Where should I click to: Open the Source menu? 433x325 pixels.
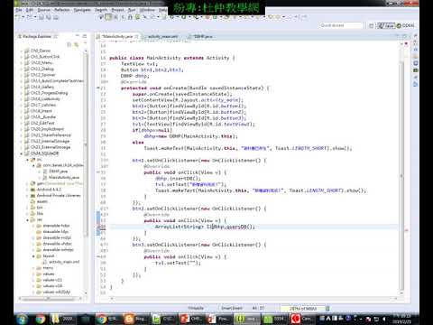[44, 10]
